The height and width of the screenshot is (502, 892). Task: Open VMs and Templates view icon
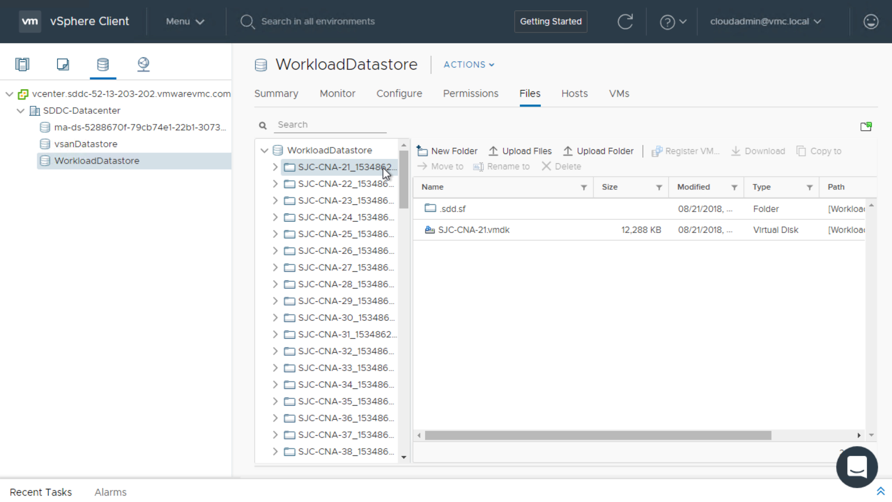63,64
